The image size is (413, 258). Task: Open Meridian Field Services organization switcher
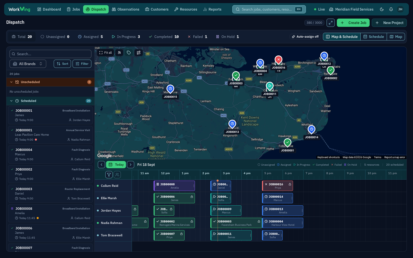351,9
